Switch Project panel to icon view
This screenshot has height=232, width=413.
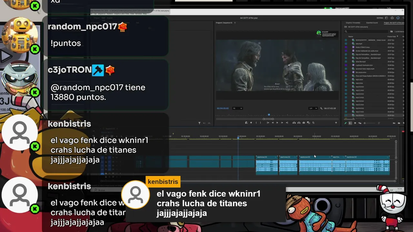pos(355,123)
